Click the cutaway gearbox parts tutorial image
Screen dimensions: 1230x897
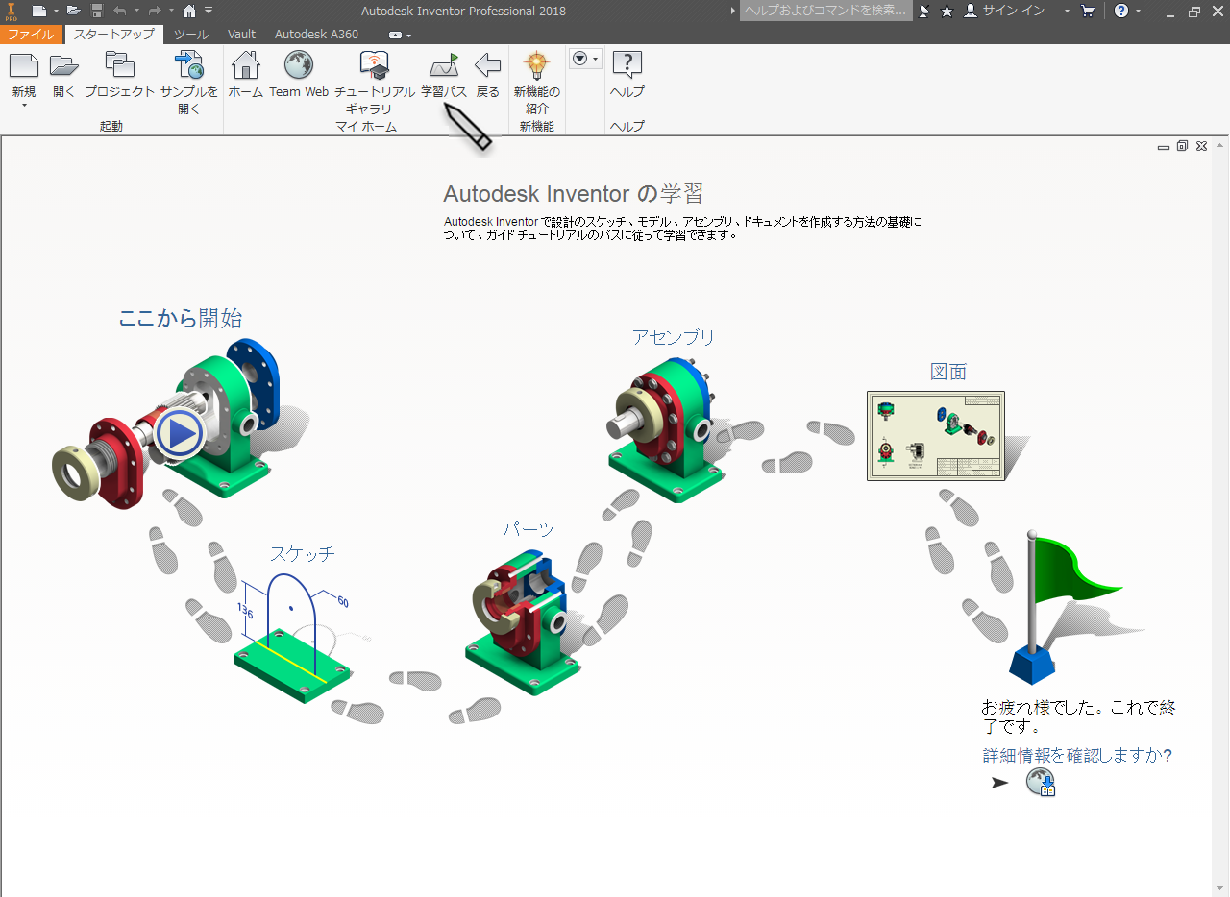524,622
